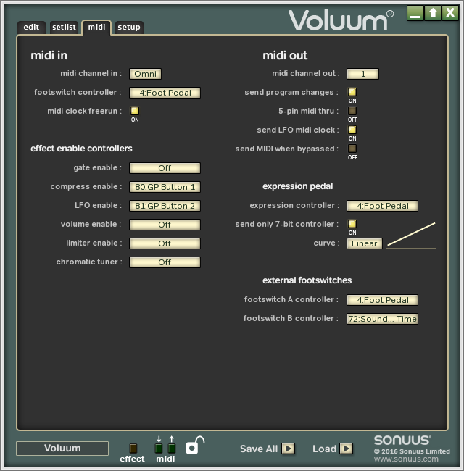Change the midi channel out value
464x471 pixels.
362,74
